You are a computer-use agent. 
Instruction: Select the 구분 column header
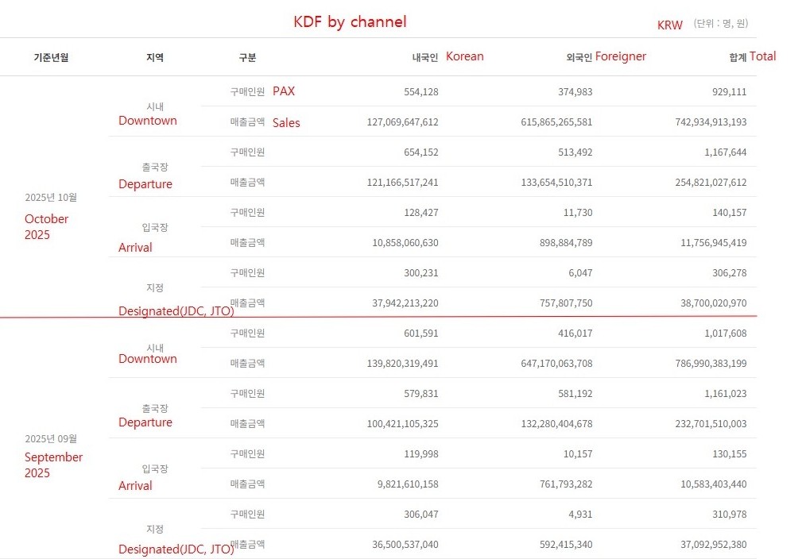(247, 58)
